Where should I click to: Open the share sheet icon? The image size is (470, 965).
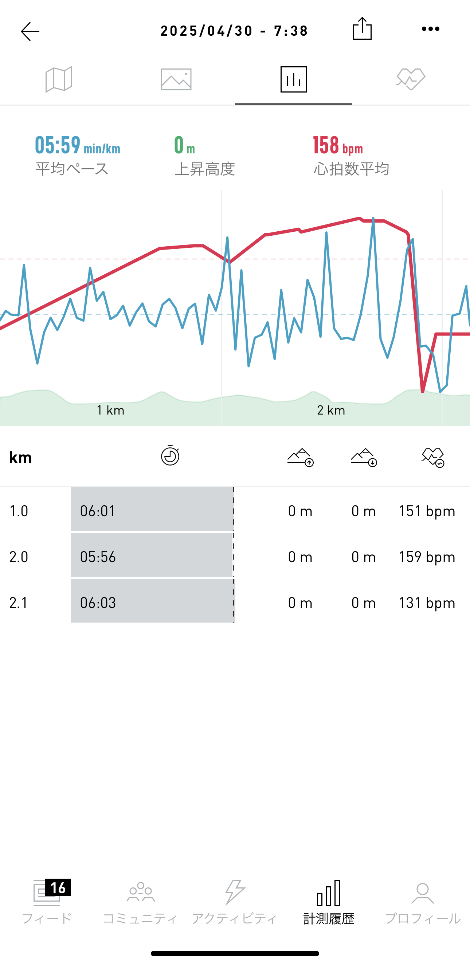(362, 29)
